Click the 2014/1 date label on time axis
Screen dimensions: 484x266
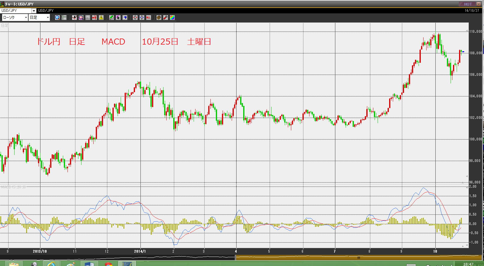[x=140, y=251]
